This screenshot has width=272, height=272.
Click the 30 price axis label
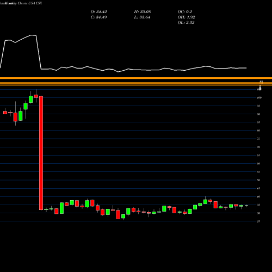258,213
